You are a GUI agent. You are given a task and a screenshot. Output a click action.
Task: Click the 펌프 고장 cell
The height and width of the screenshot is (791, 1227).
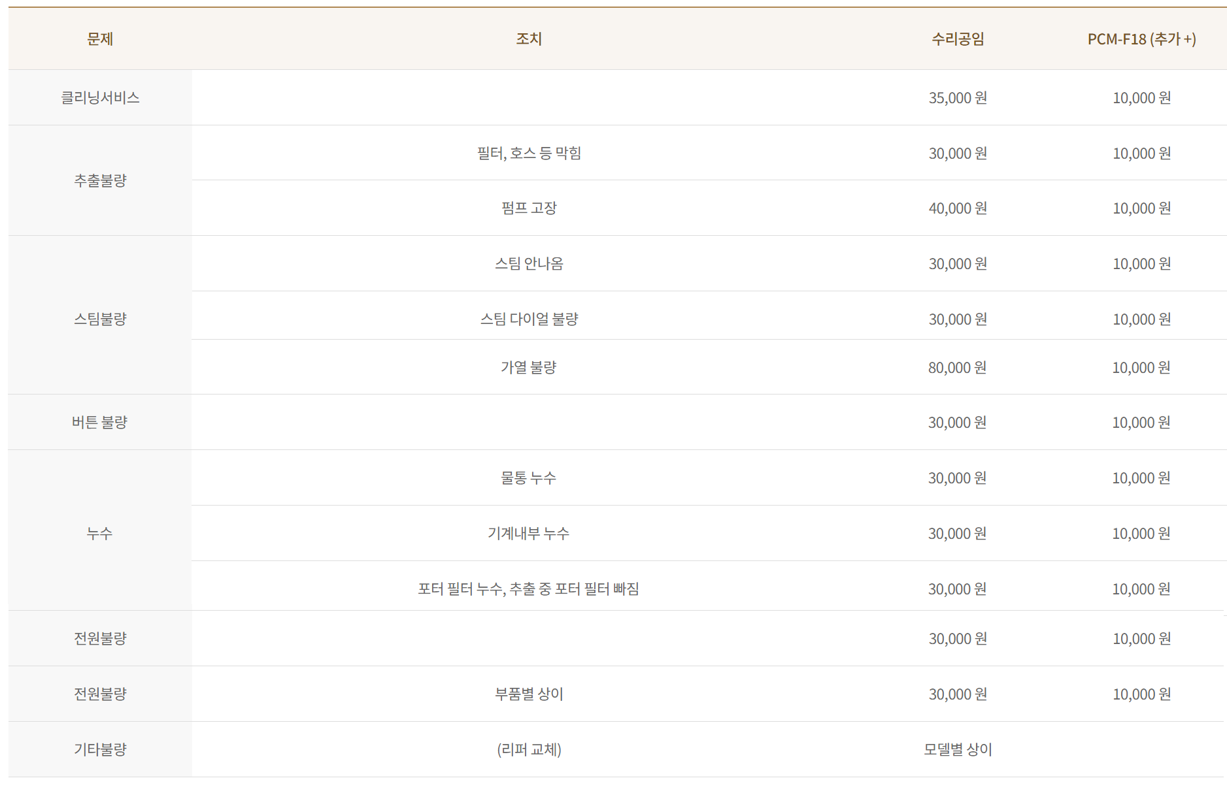[529, 208]
